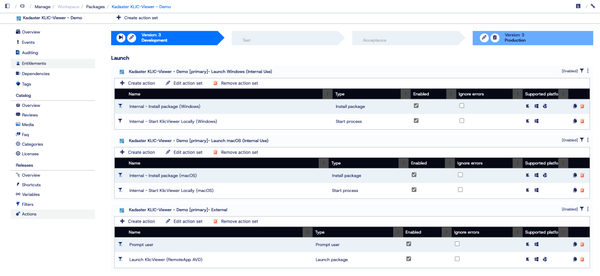Screen dimensions: 600x276
Task: Toggle Ignore errors for Launch KlicViewer (RemoteApp AVD)
Action: [457, 259]
